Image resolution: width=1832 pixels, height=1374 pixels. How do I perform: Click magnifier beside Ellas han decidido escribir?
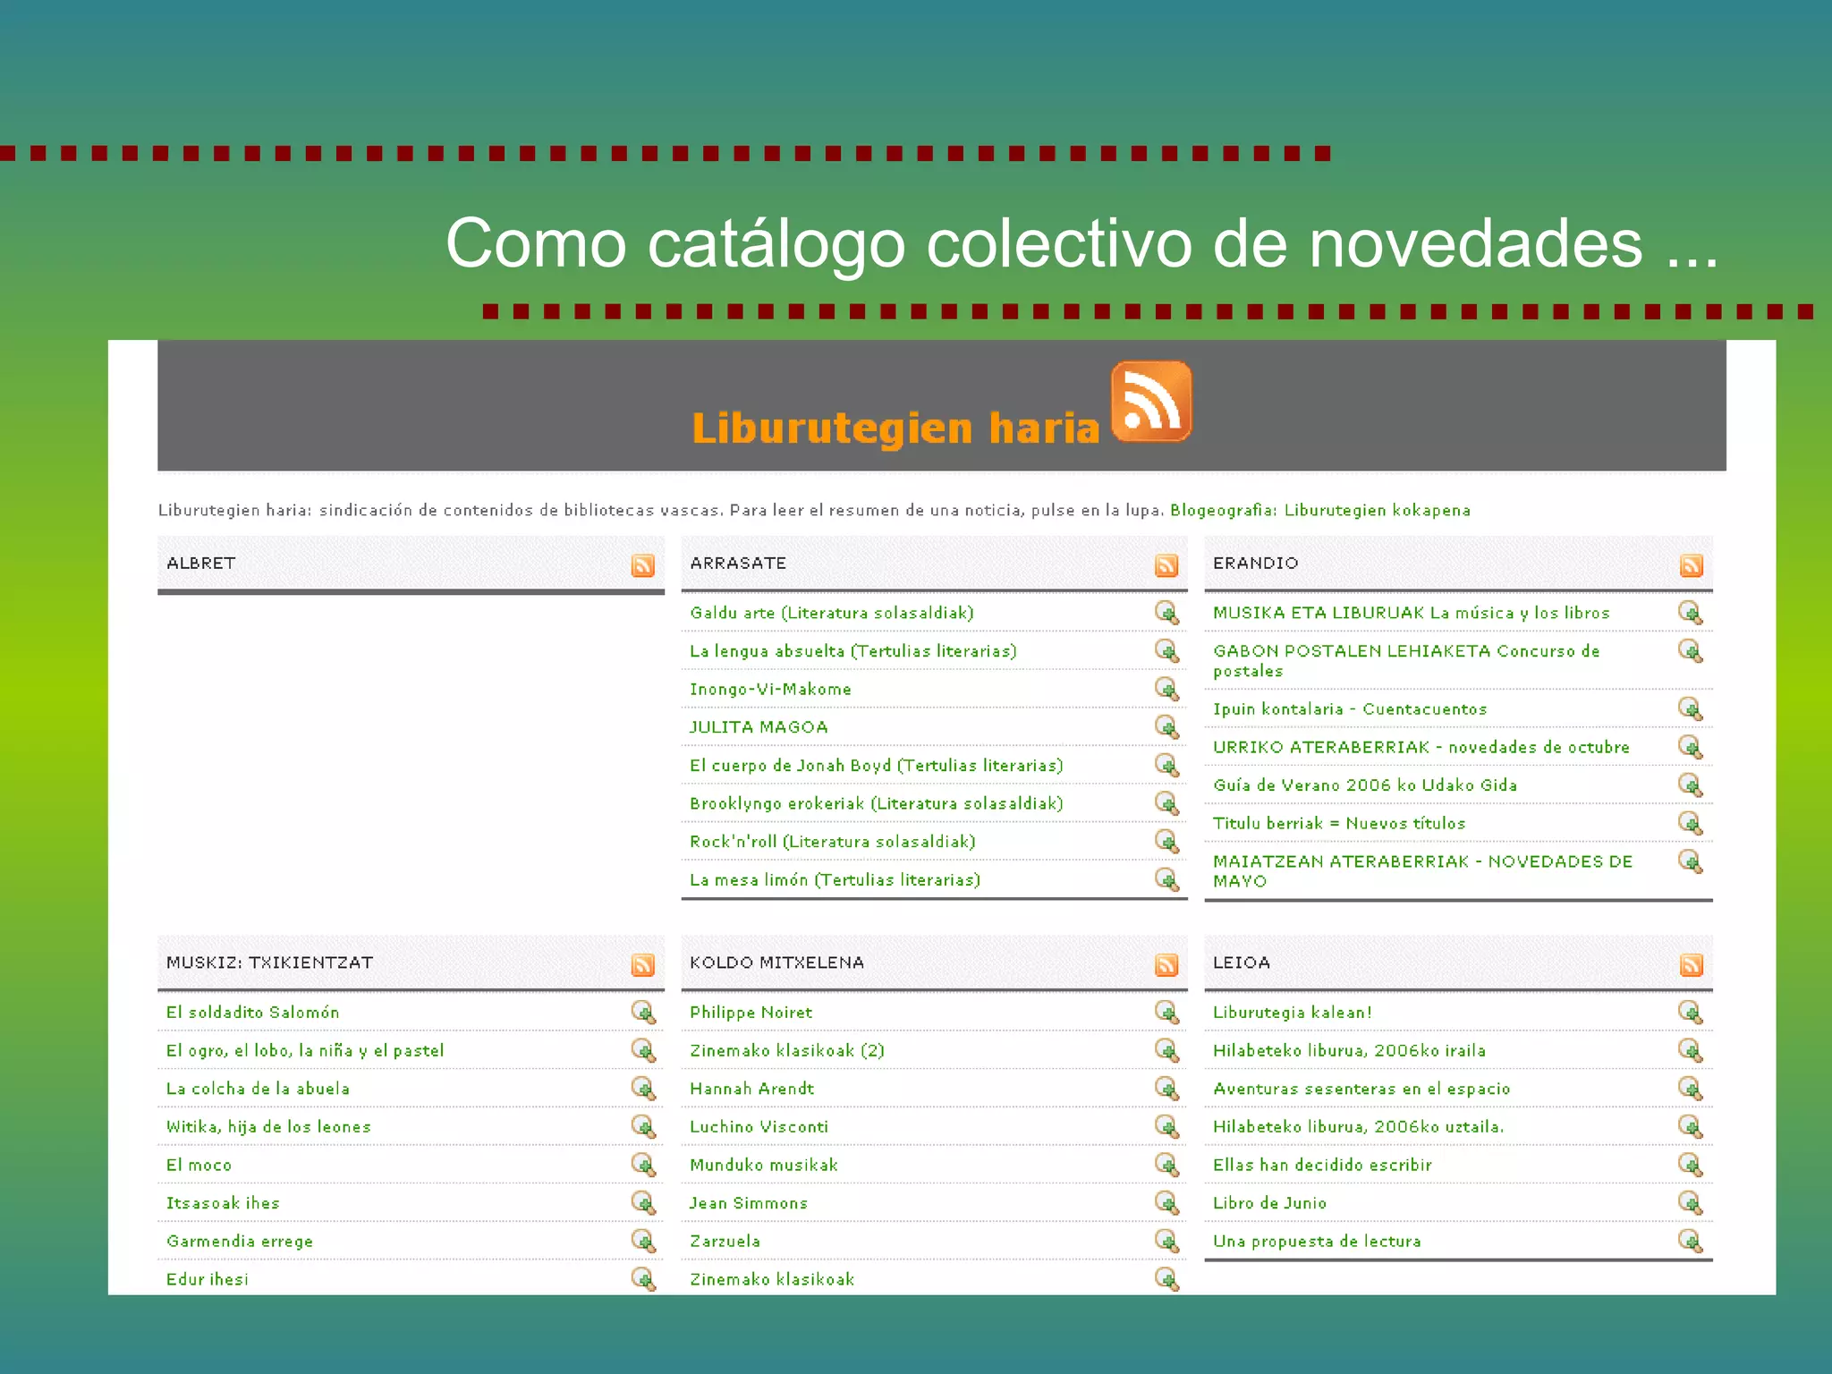pyautogui.click(x=1690, y=1164)
